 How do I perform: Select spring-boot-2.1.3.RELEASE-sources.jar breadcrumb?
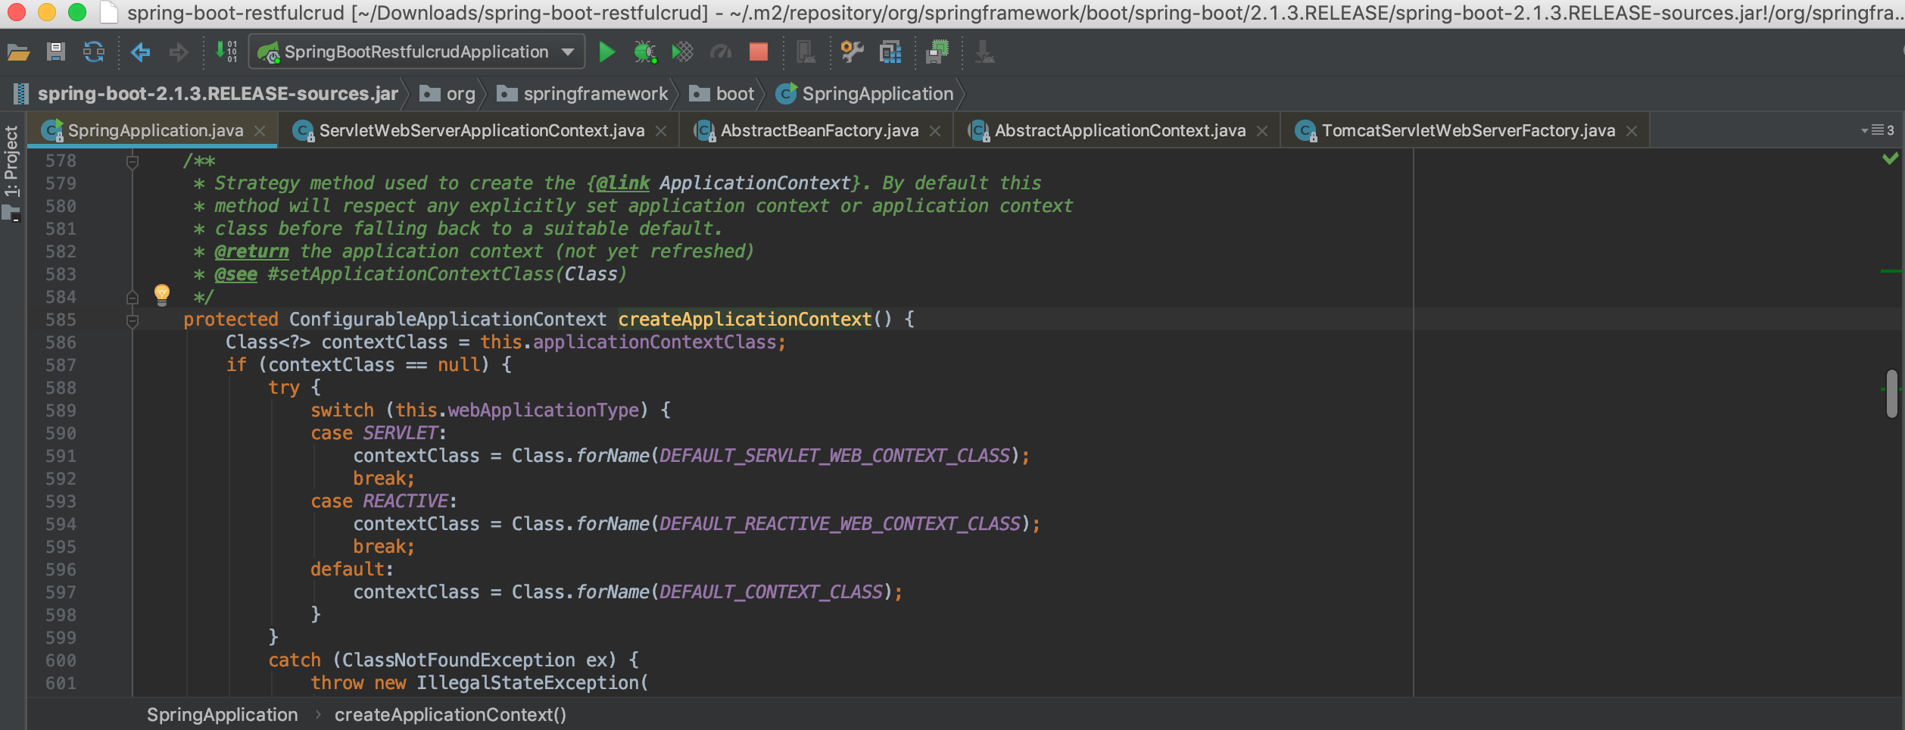point(205,94)
